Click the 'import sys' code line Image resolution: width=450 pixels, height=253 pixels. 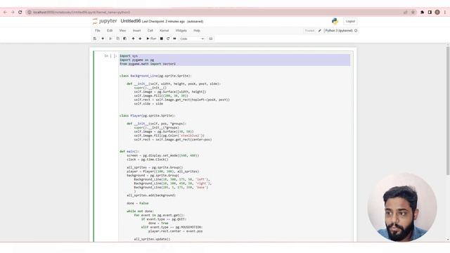[129, 56]
